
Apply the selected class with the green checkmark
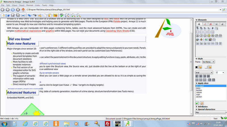[x=197, y=103]
